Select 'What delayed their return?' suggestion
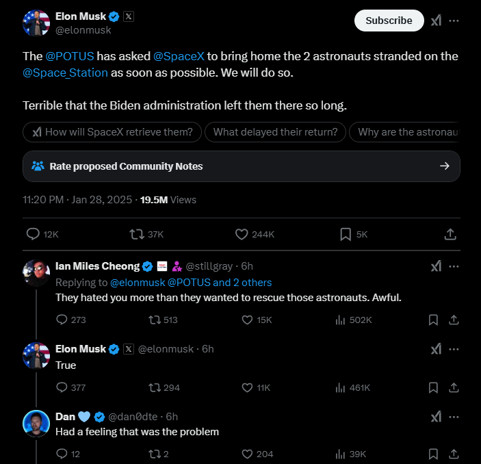The width and height of the screenshot is (481, 464). (x=275, y=132)
